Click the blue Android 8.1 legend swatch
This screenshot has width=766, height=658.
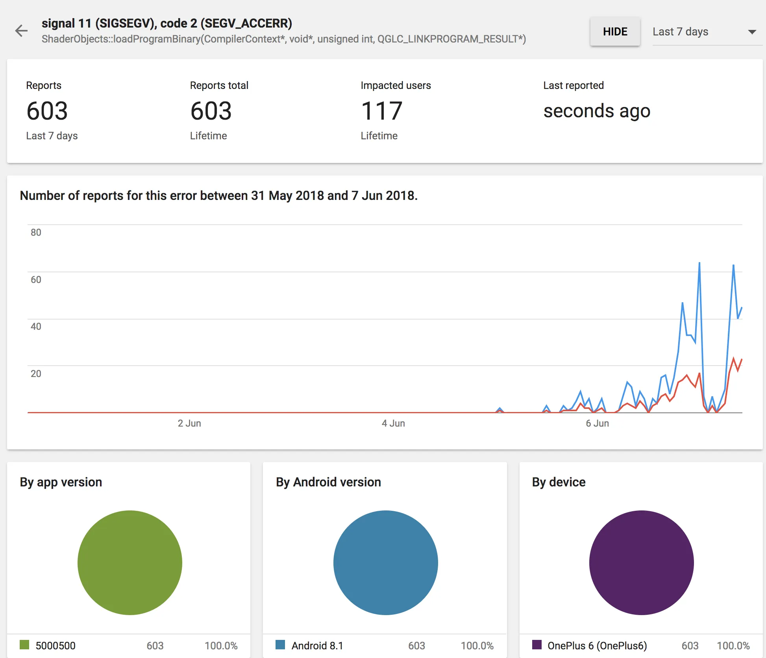click(280, 645)
